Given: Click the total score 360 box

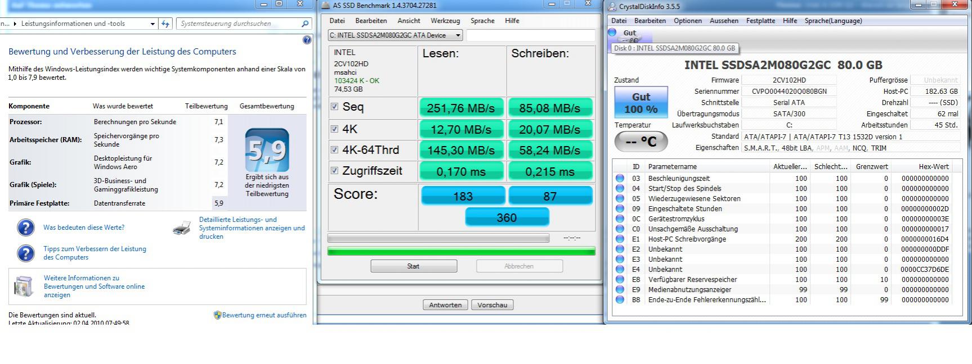Looking at the screenshot, I should (507, 217).
